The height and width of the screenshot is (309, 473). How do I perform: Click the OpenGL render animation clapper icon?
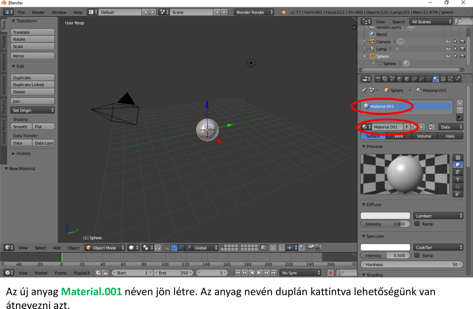317,248
